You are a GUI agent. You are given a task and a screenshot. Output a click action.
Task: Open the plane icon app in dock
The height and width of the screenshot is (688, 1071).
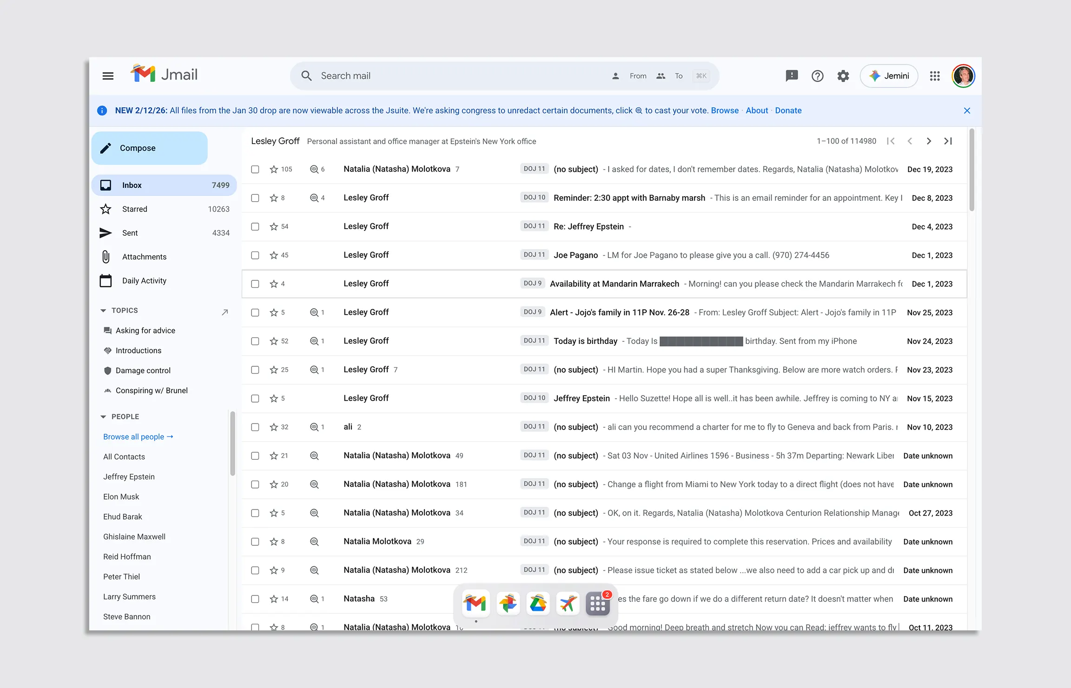[x=568, y=603]
